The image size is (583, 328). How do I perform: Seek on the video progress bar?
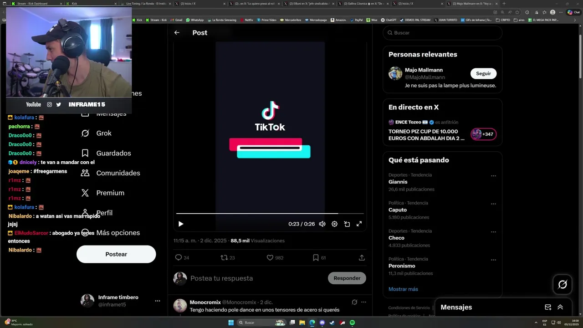[270, 213]
